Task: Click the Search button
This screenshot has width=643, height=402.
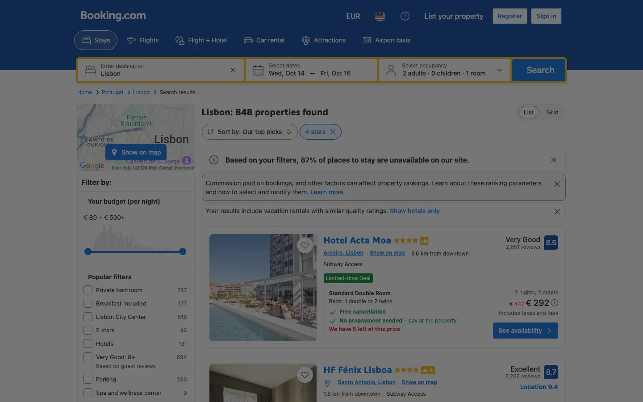Action: 539,70
